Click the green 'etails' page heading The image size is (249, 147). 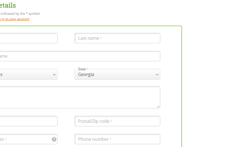tap(8, 5)
